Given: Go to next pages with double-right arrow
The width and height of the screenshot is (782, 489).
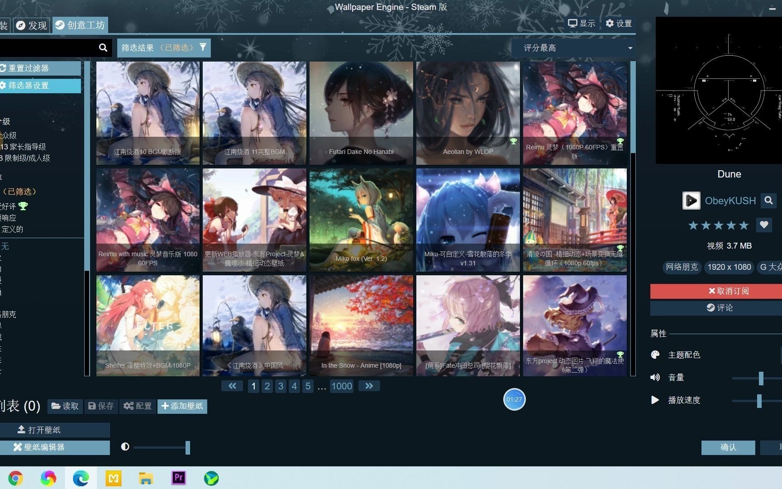Looking at the screenshot, I should [x=369, y=386].
